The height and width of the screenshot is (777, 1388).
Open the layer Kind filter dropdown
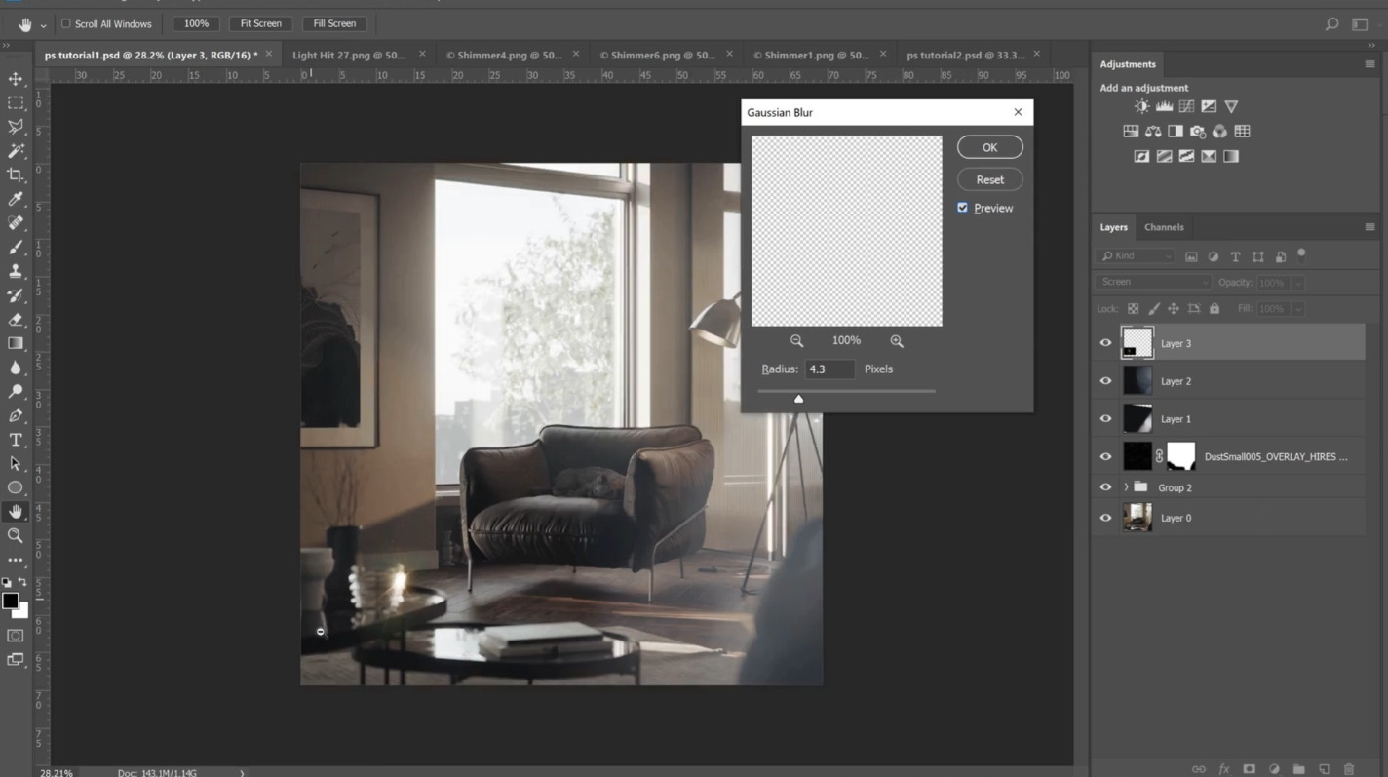pos(1136,256)
